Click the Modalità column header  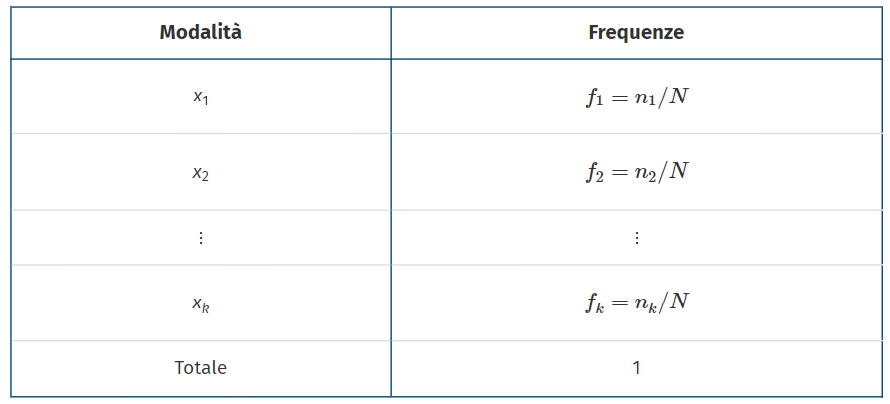click(201, 32)
